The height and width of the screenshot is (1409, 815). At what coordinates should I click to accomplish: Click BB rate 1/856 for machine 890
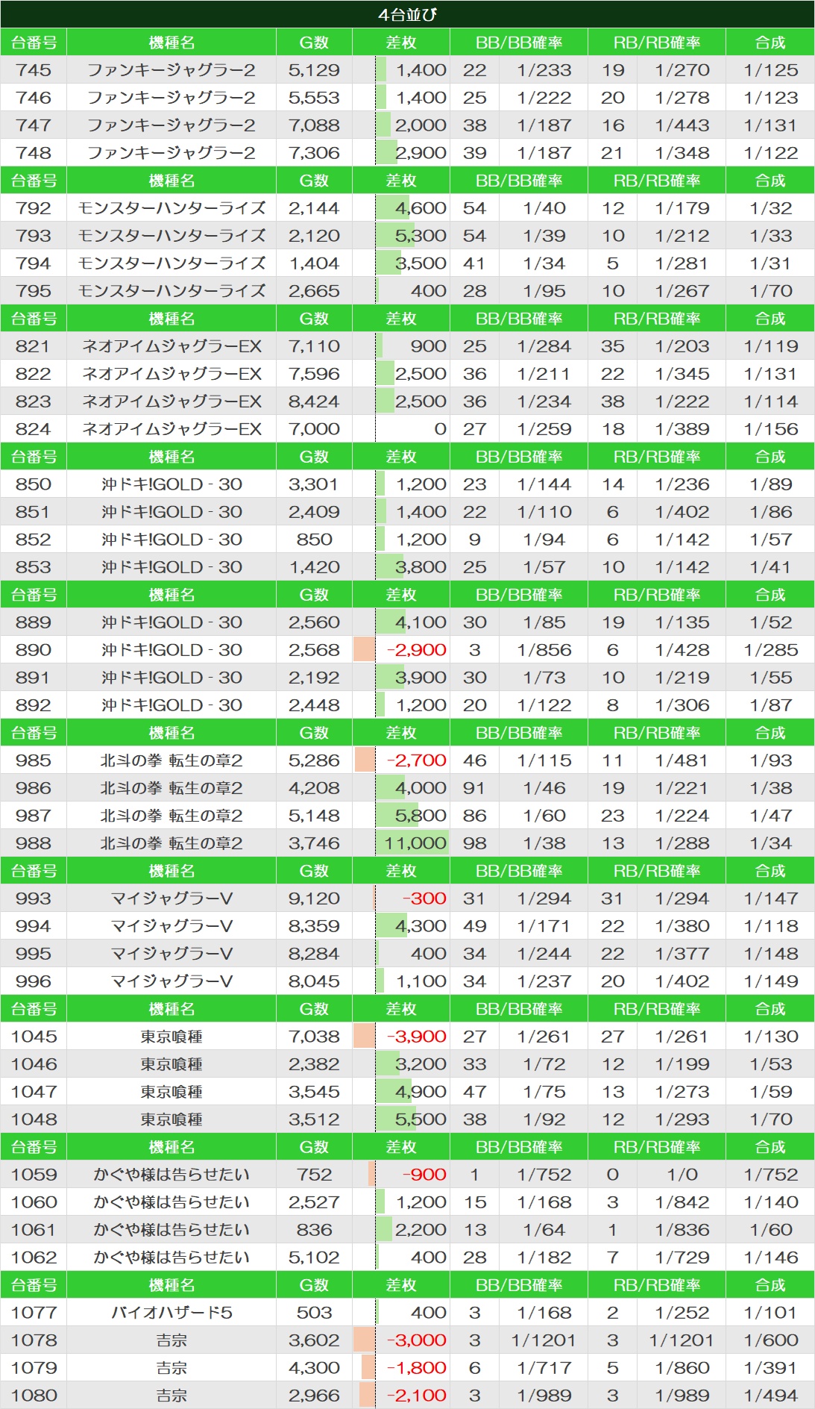544,650
